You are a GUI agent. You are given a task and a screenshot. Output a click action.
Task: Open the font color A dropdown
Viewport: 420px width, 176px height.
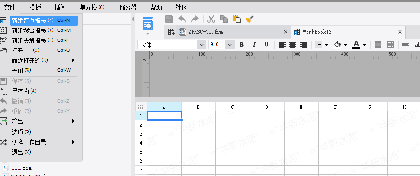point(364,45)
